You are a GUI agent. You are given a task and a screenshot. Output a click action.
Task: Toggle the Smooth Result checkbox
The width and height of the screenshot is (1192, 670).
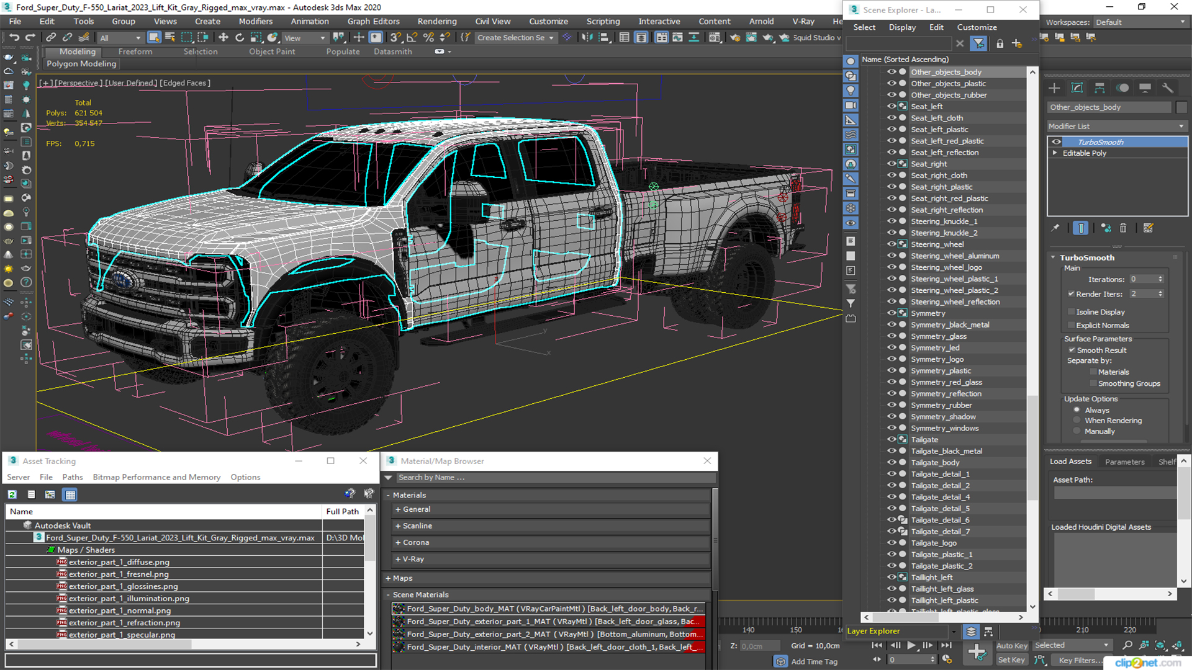[x=1072, y=350]
